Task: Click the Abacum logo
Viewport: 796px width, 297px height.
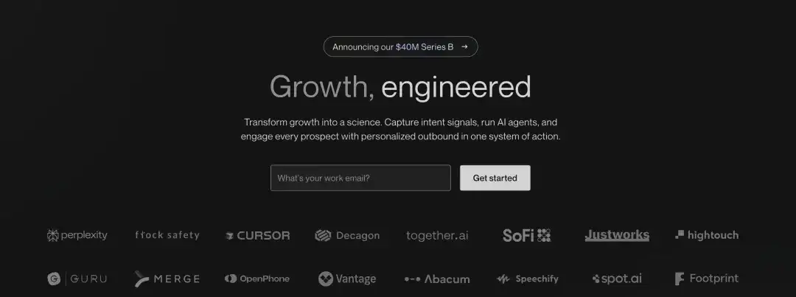Action: [437, 279]
